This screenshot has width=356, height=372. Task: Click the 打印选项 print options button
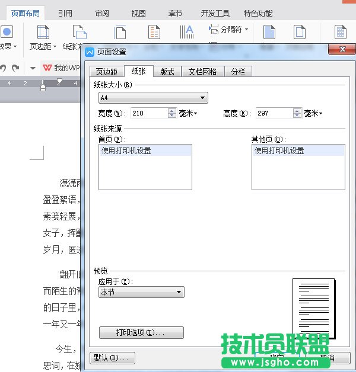[x=141, y=333]
